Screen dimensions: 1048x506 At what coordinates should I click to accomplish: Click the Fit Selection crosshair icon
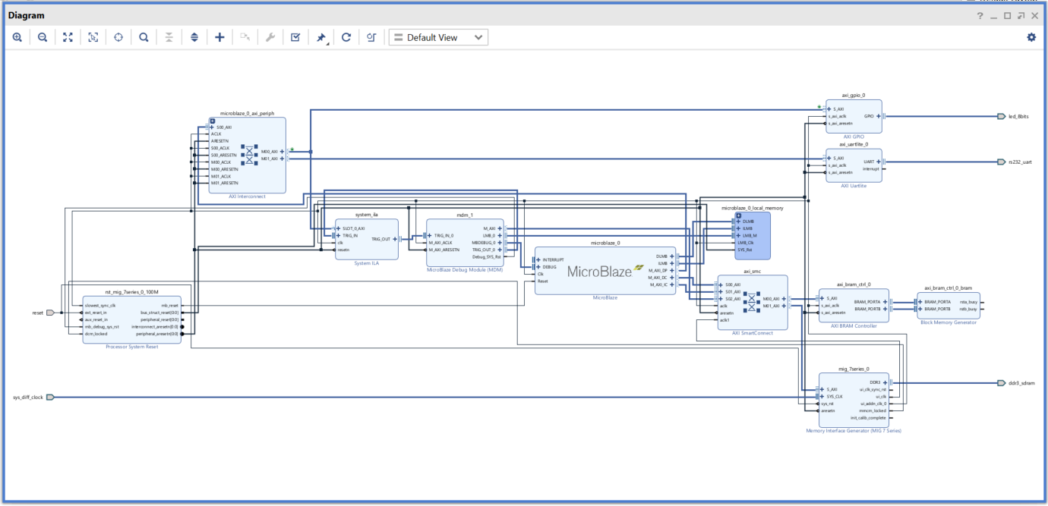[118, 37]
